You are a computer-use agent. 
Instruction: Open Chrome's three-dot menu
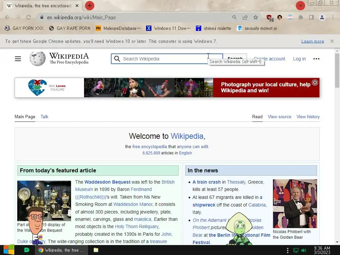tap(333, 17)
